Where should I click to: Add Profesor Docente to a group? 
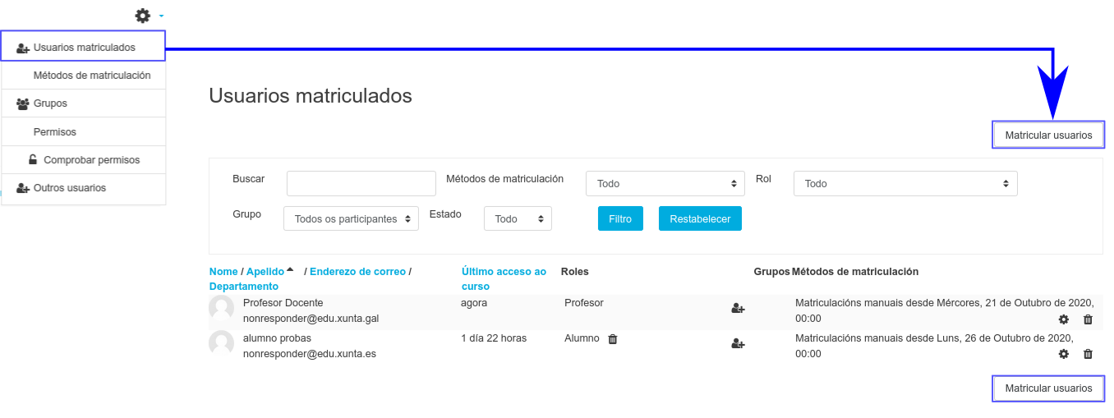click(x=738, y=309)
